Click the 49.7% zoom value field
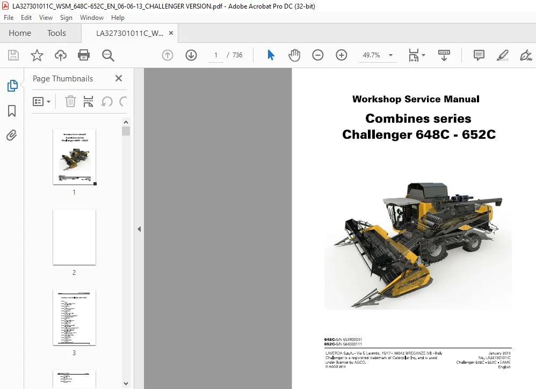 372,55
